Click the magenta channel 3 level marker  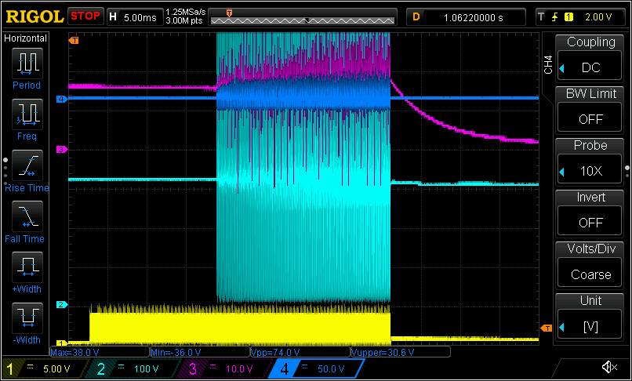pos(60,149)
